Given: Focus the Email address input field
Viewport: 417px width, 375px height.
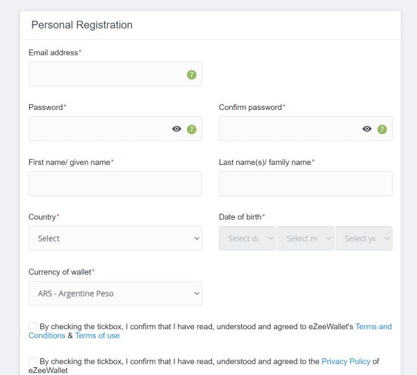Looking at the screenshot, I should tap(115, 74).
